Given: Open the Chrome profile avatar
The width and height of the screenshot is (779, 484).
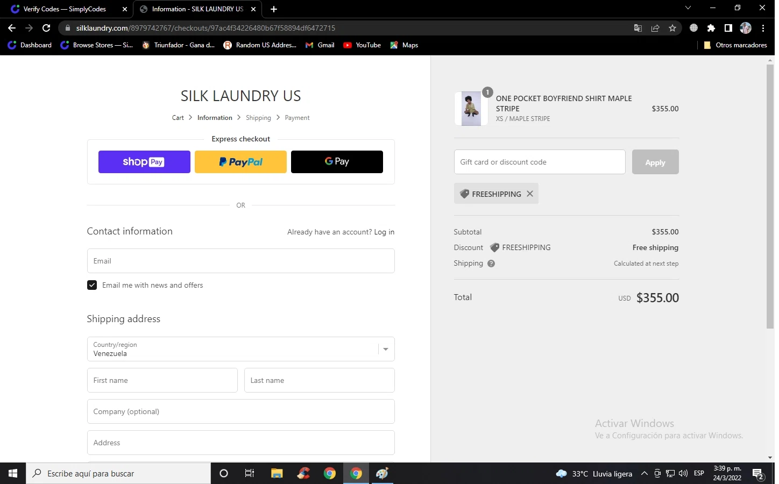Looking at the screenshot, I should tap(746, 28).
